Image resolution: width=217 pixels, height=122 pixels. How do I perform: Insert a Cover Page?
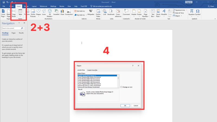click(3, 13)
